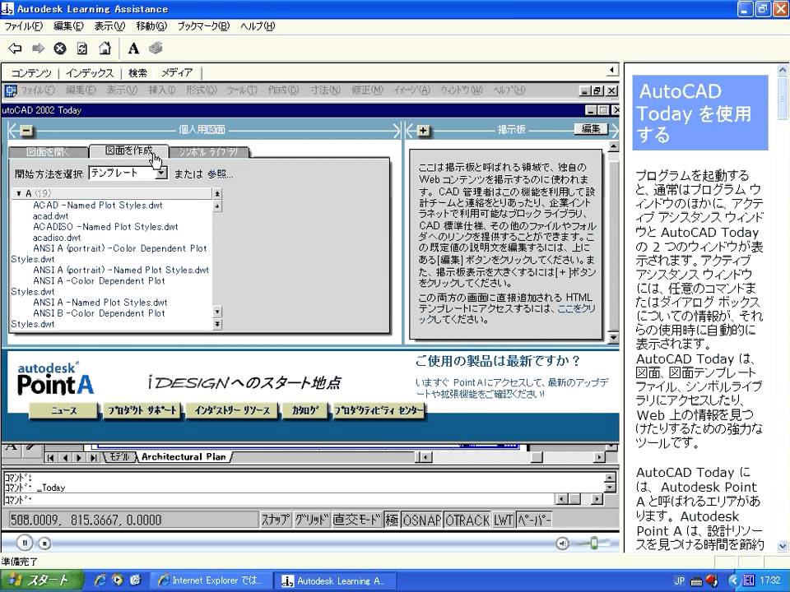
Task: Click the Home icon in toolbar
Action: 105,49
